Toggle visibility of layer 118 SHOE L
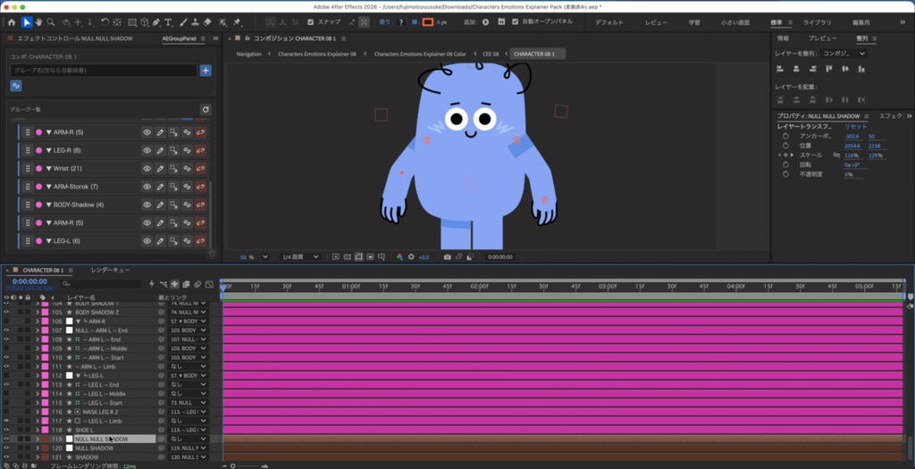 coord(6,430)
